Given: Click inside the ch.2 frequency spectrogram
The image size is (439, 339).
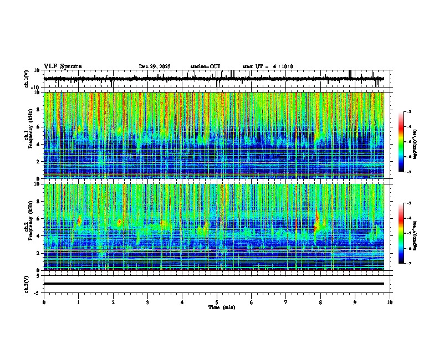Looking at the screenshot, I should [x=214, y=227].
